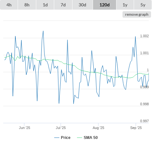Click the Jun '25 axis label
Image resolution: width=152 pixels, height=146 pixels.
pos(24,128)
